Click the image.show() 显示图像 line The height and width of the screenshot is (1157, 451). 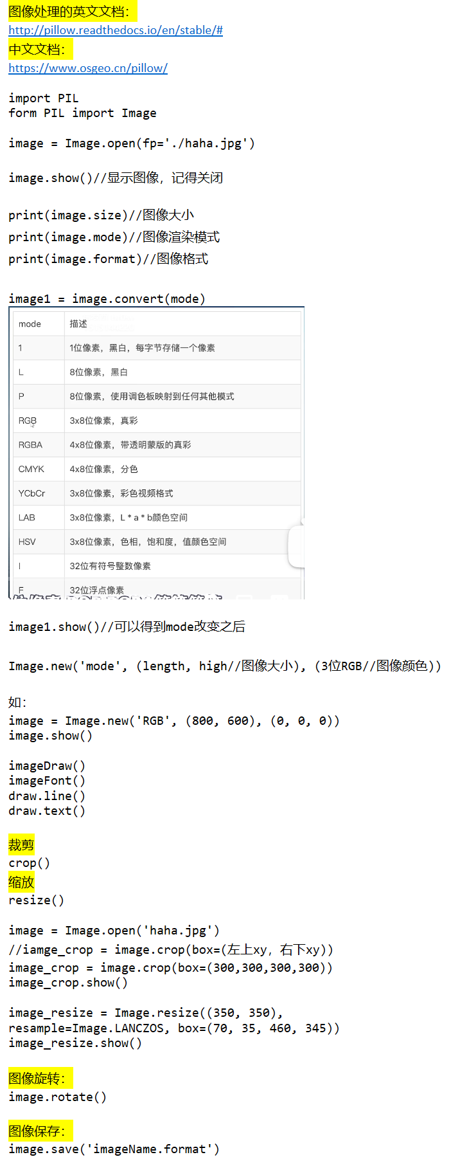tap(116, 178)
